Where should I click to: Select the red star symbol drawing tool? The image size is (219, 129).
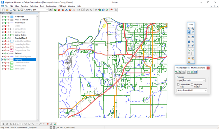(x=48, y=124)
